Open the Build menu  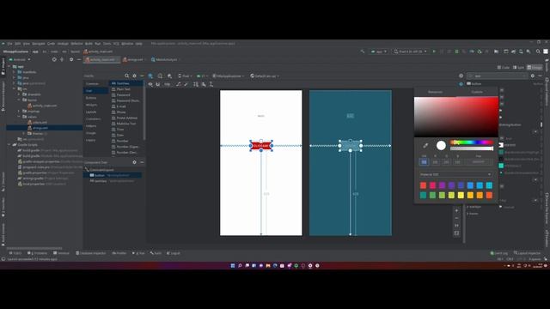point(89,44)
